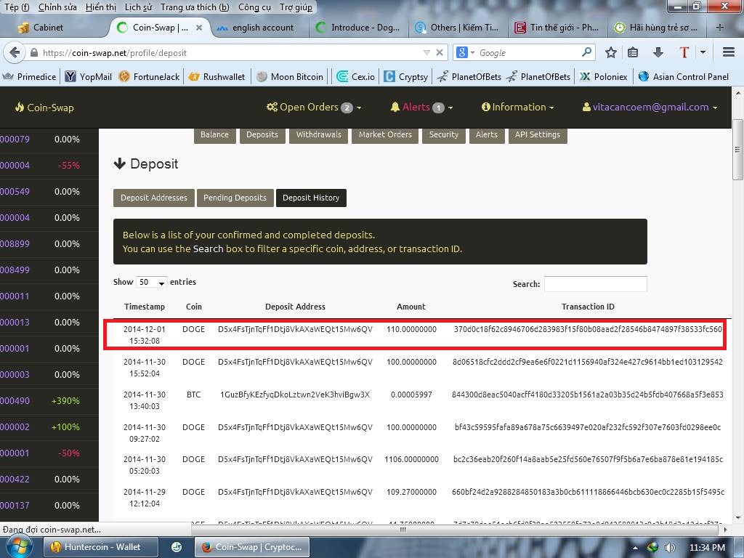Open the Alerts notification dropdown
Image resolution: width=744 pixels, height=558 pixels.
tap(421, 107)
